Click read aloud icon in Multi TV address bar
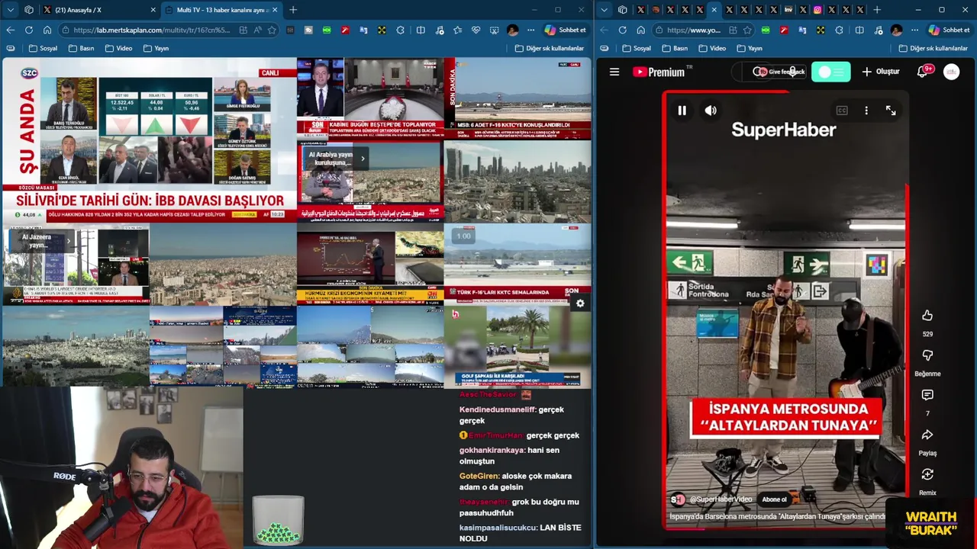Viewport: 977px width, 549px height. [x=258, y=30]
